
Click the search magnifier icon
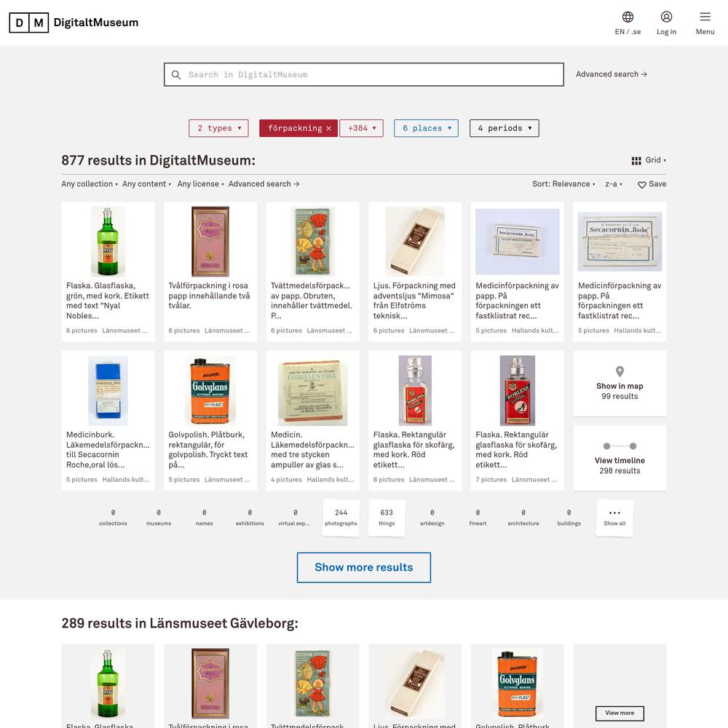(x=176, y=75)
